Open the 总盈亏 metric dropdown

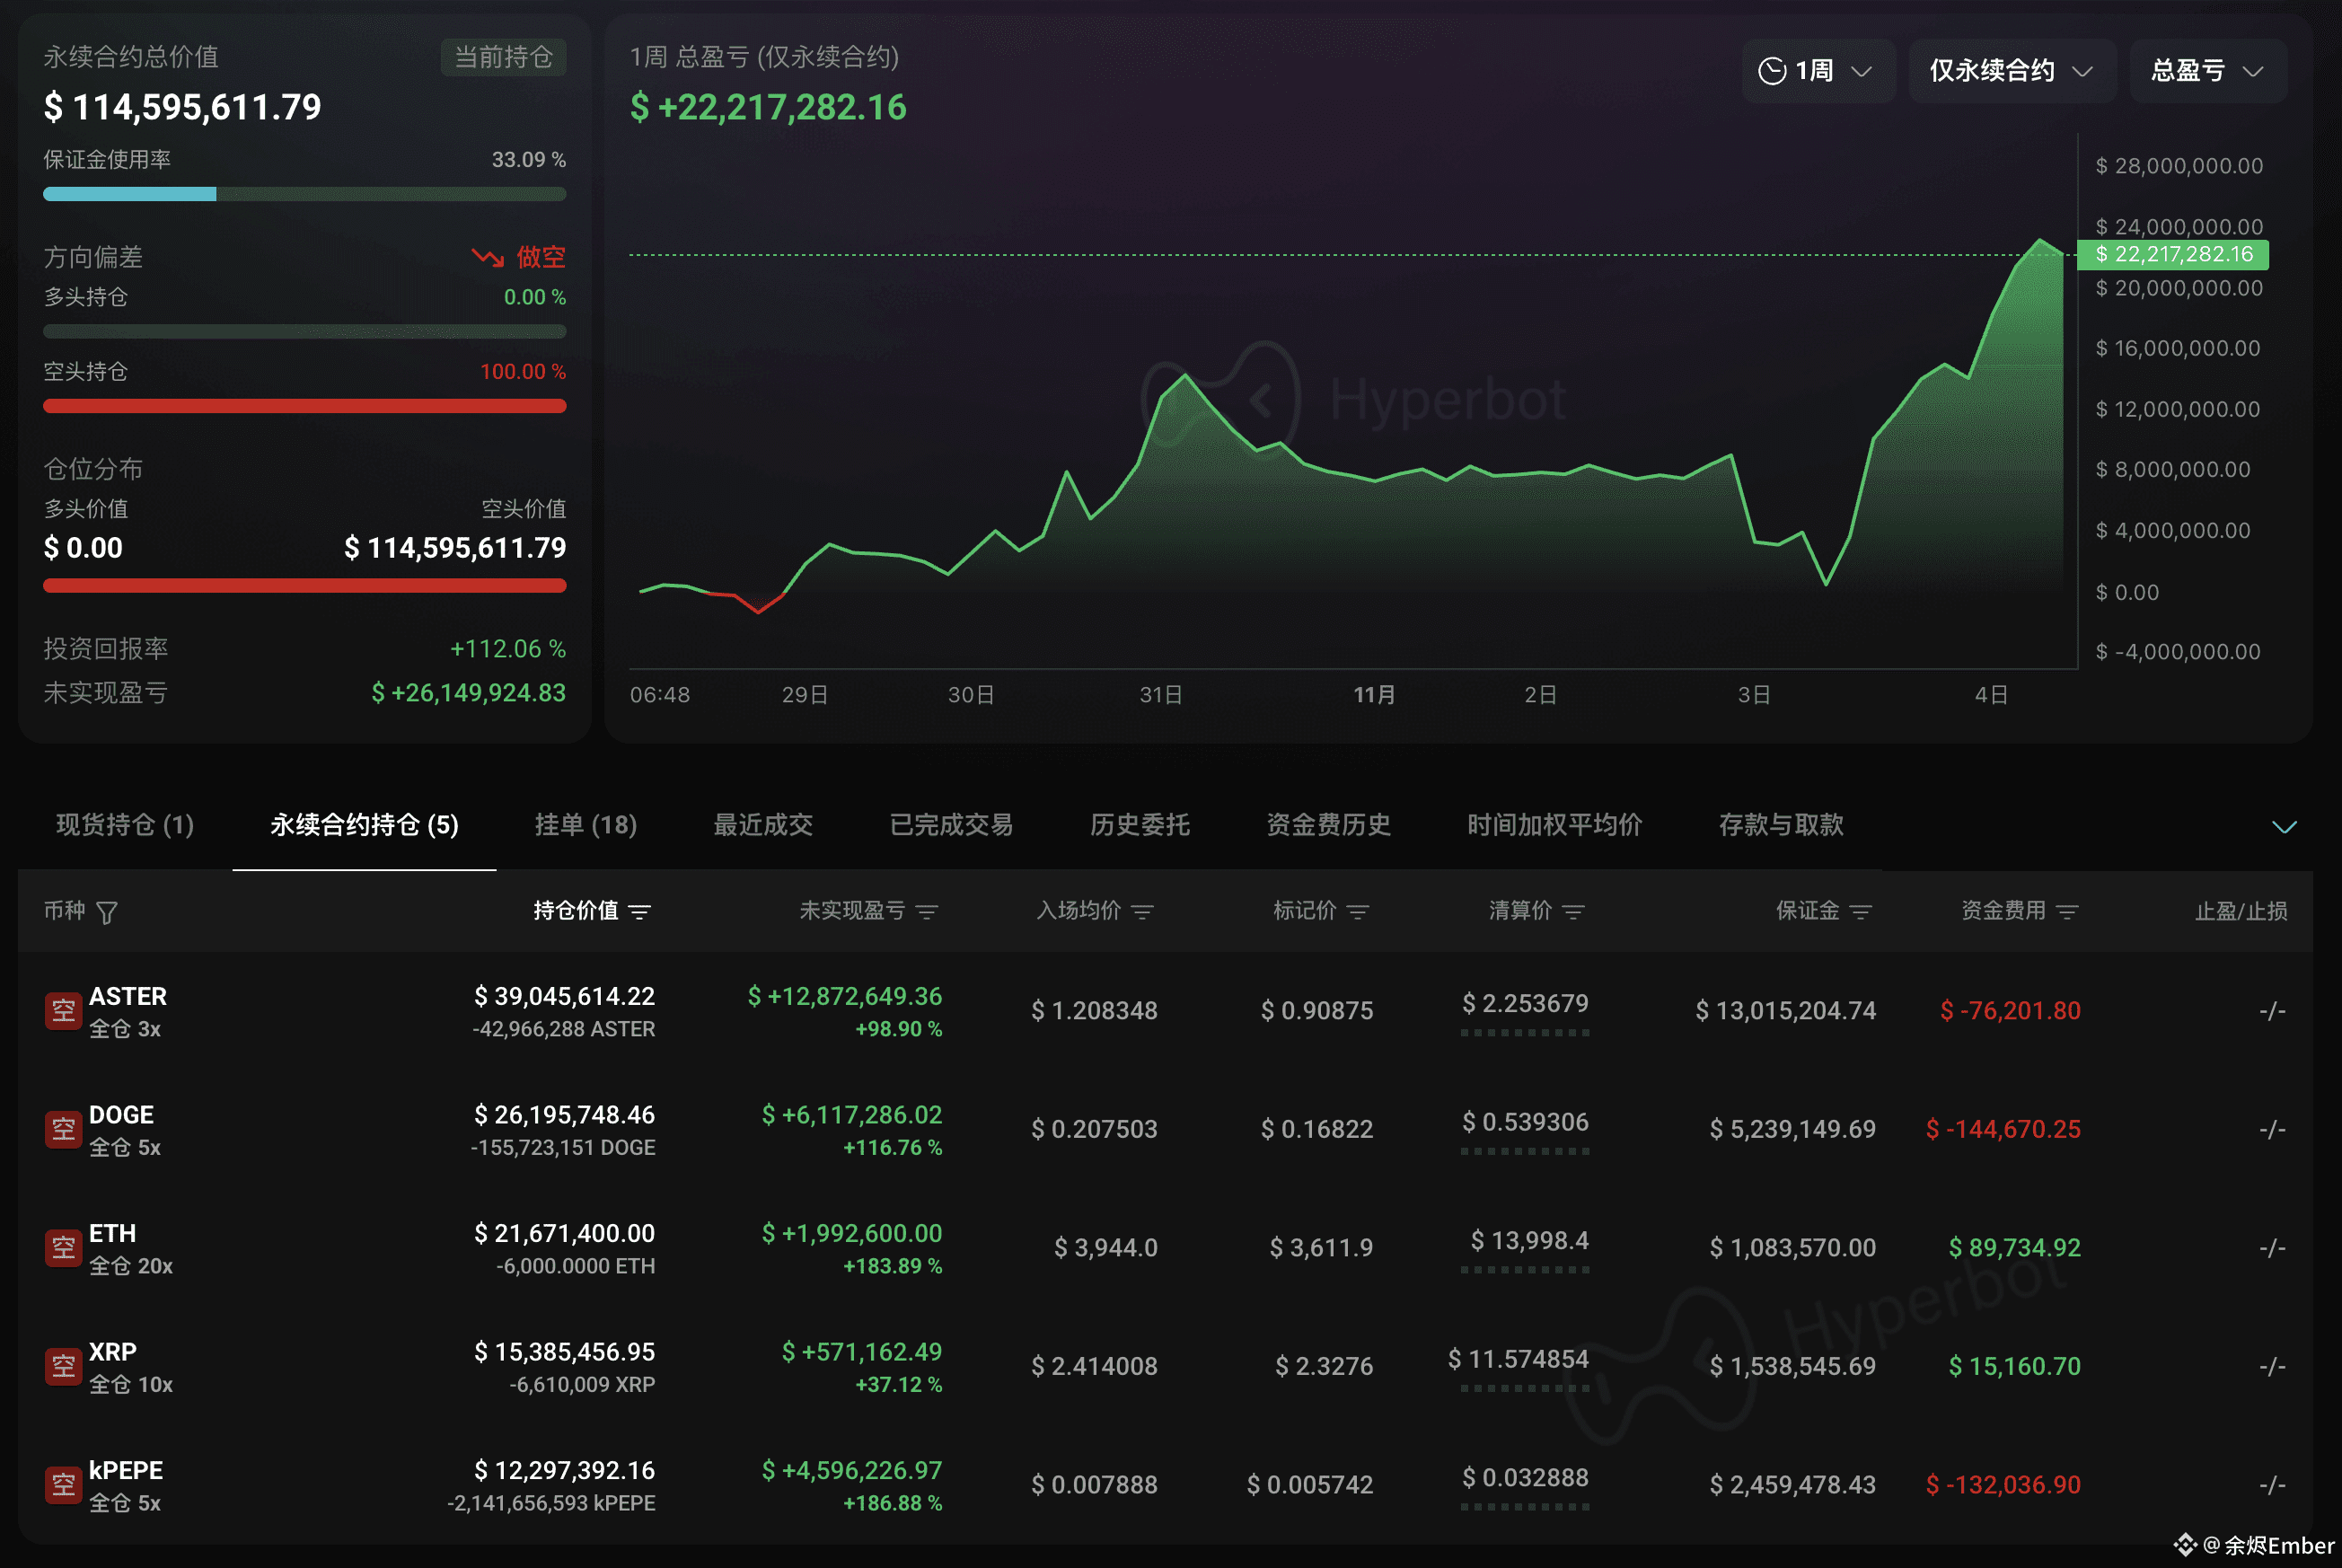(x=2207, y=71)
